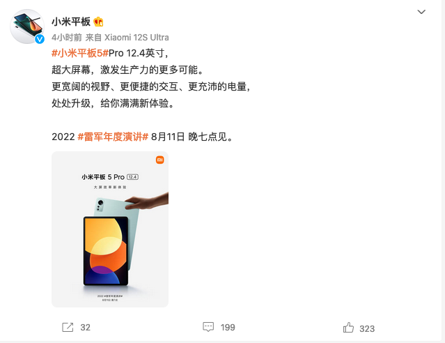Click the like count 323
The height and width of the screenshot is (343, 445).
coord(367,329)
